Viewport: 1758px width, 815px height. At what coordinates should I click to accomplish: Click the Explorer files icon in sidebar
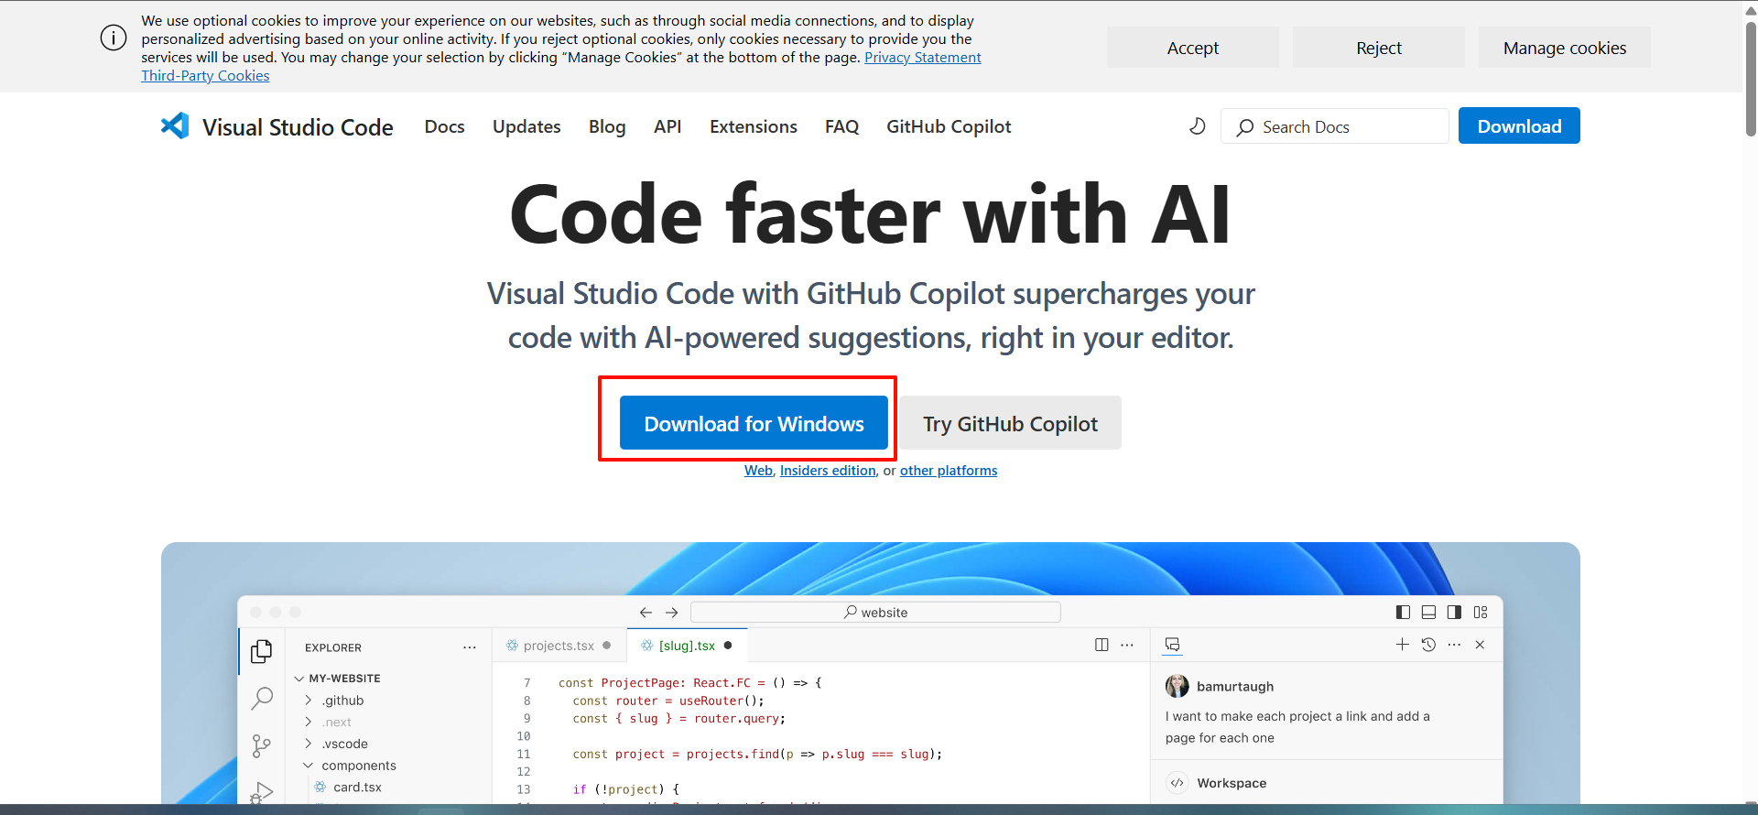pyautogui.click(x=262, y=651)
